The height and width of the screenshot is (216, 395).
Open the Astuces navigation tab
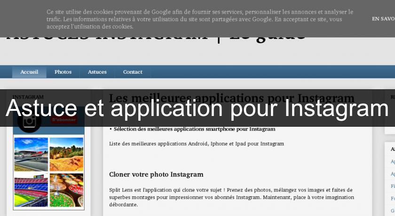(97, 72)
